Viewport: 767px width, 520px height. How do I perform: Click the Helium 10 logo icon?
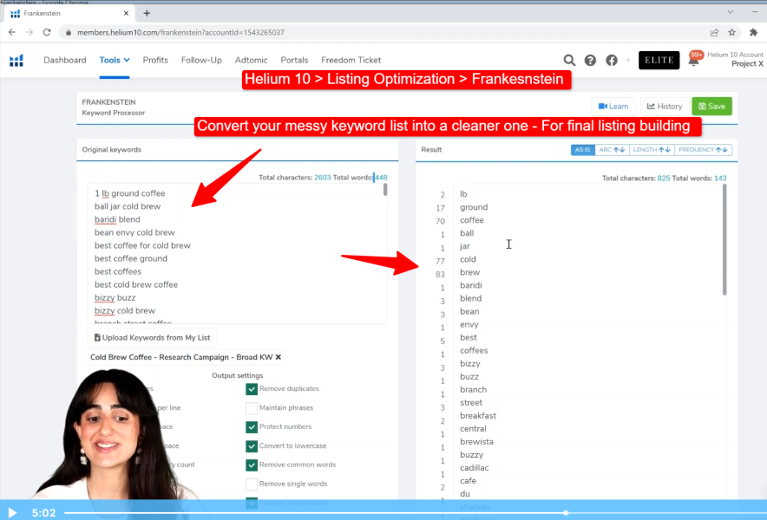[16, 61]
